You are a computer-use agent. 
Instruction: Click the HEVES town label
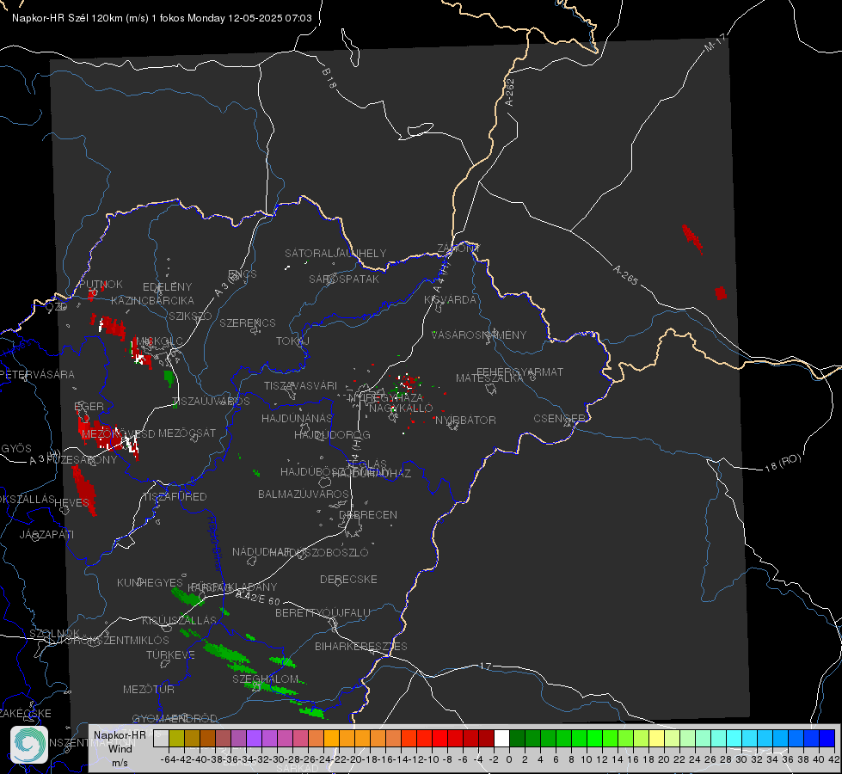(72, 503)
